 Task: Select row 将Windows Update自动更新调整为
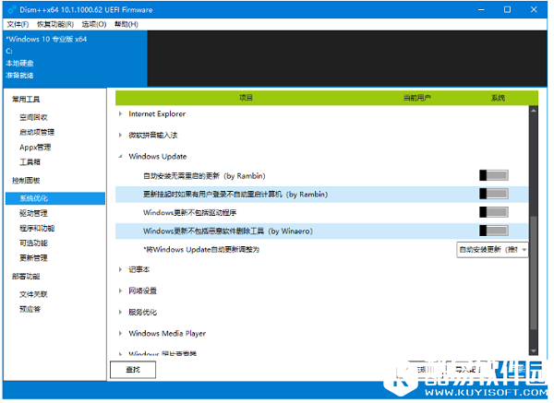point(322,250)
